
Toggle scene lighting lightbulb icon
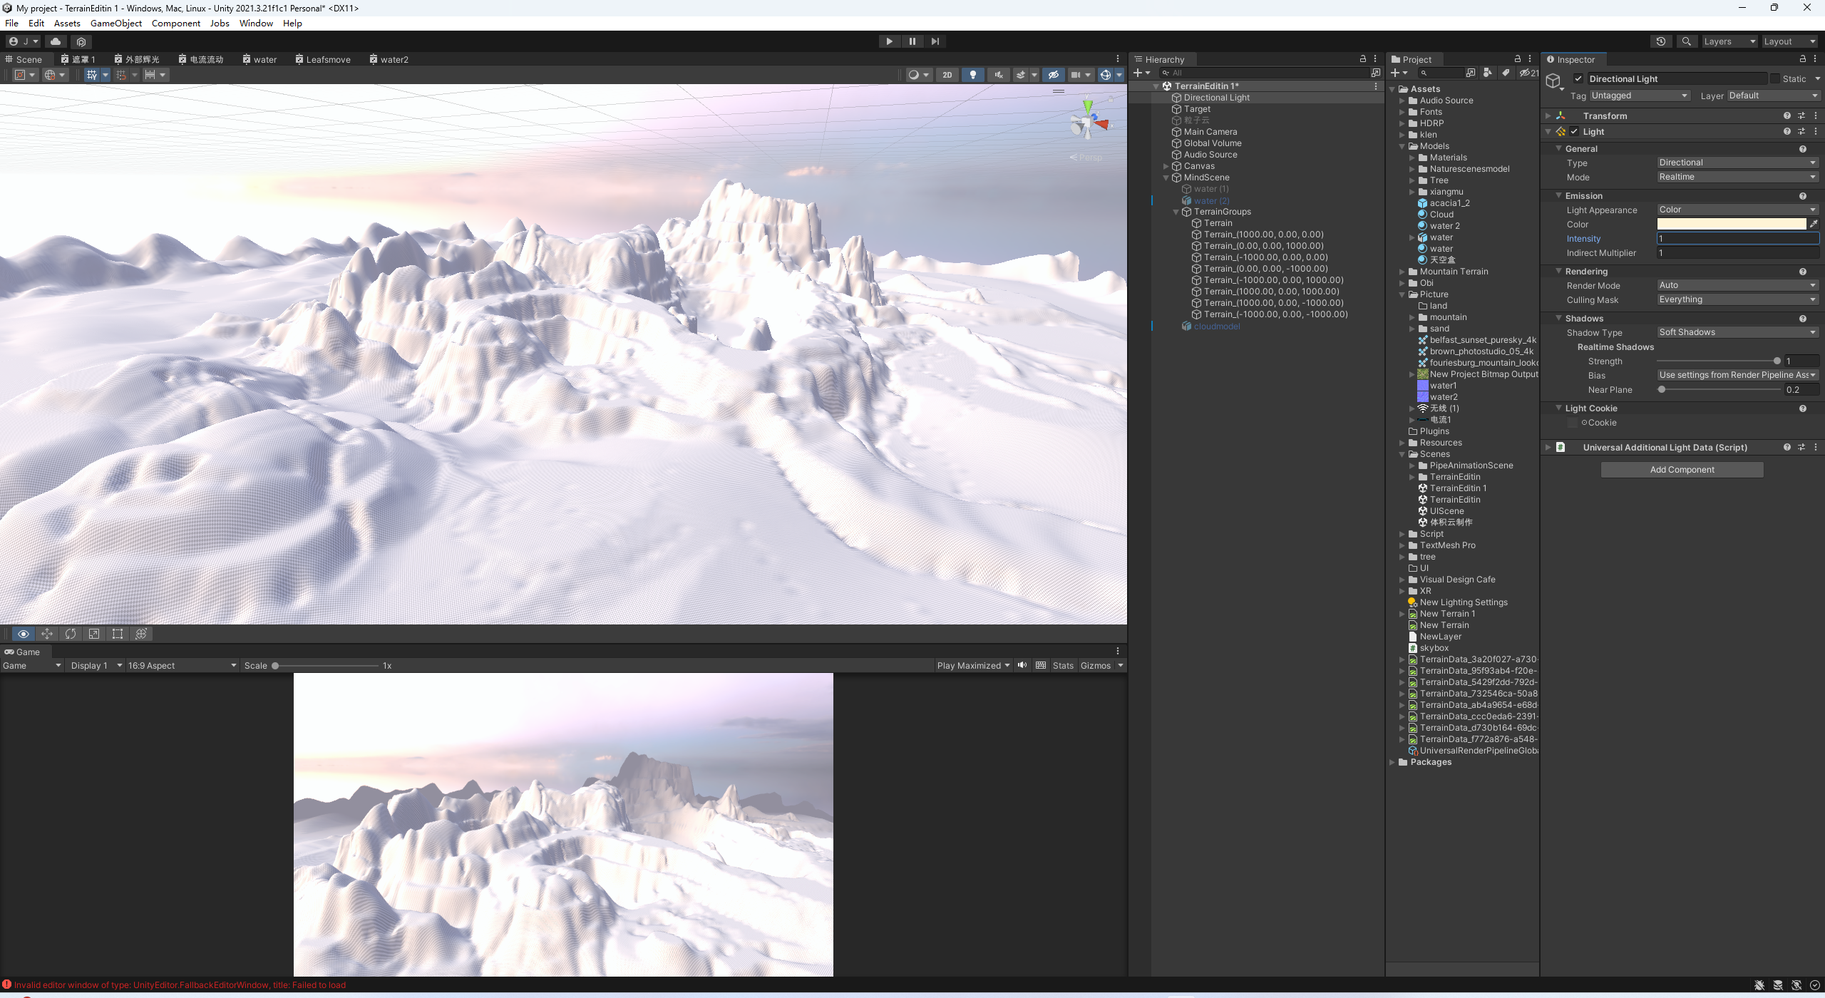pyautogui.click(x=973, y=75)
